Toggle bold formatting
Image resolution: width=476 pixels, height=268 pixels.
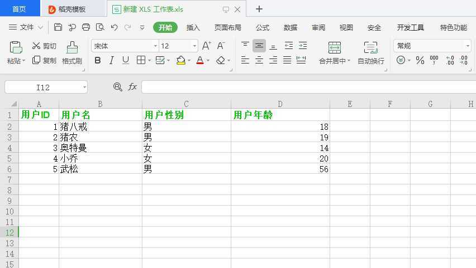point(97,60)
